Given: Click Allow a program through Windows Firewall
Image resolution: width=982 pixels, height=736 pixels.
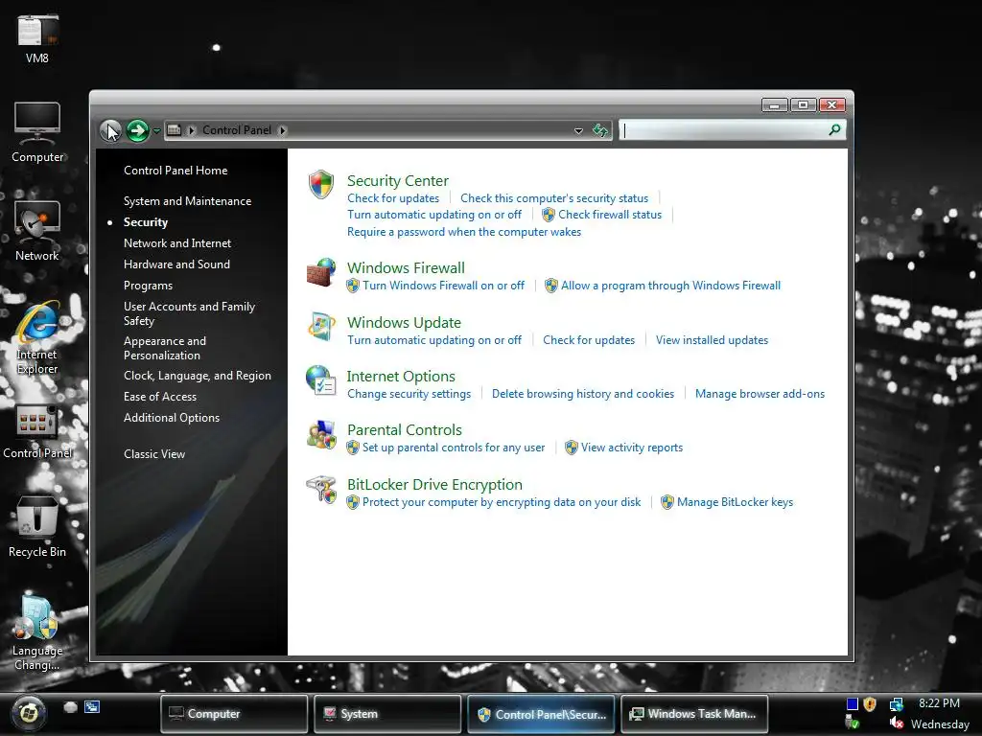Looking at the screenshot, I should pyautogui.click(x=670, y=286).
